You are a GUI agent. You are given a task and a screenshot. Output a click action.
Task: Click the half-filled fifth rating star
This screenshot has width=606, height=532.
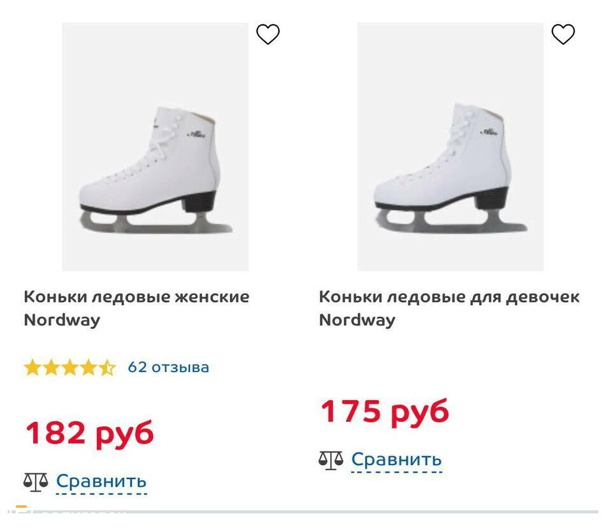(107, 368)
